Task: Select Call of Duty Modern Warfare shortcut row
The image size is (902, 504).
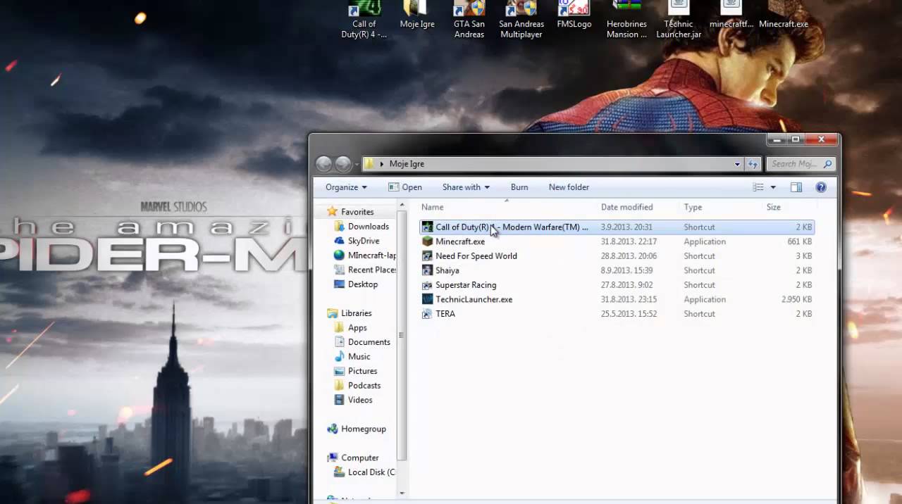Action: click(617, 227)
